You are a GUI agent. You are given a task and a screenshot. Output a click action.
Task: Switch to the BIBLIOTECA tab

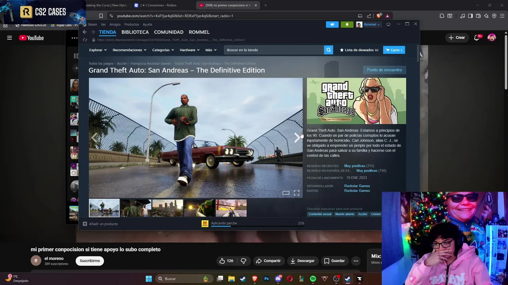[135, 32]
